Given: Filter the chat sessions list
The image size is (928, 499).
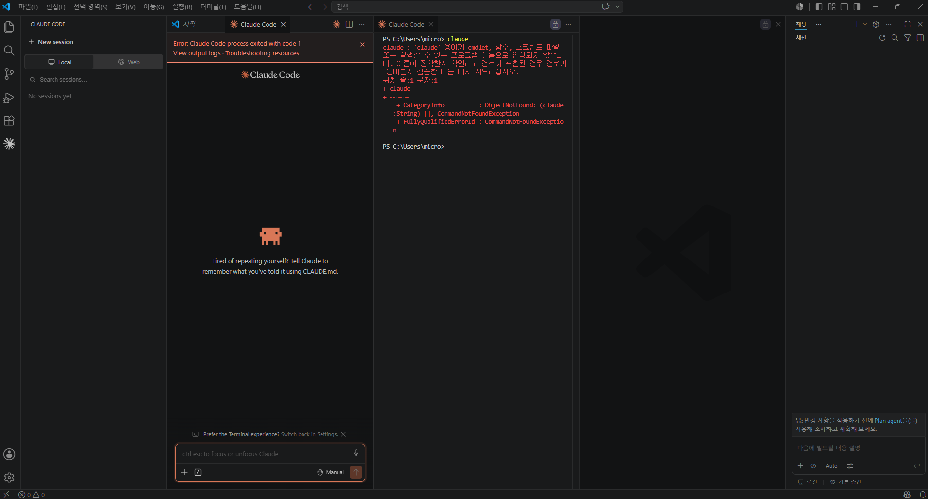Looking at the screenshot, I should click(908, 38).
